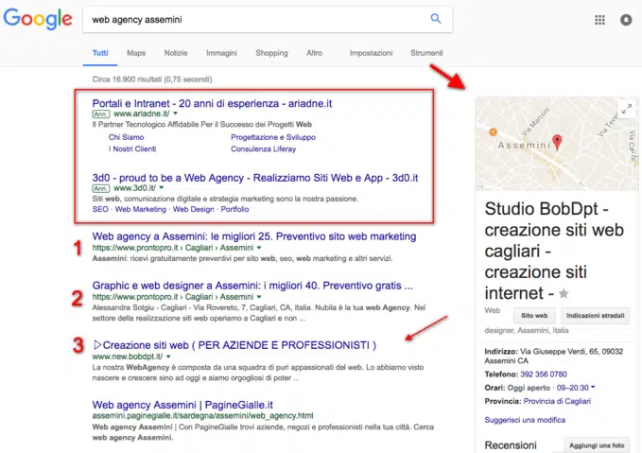Open Strumenti options
Image resolution: width=642 pixels, height=453 pixels.
[426, 53]
